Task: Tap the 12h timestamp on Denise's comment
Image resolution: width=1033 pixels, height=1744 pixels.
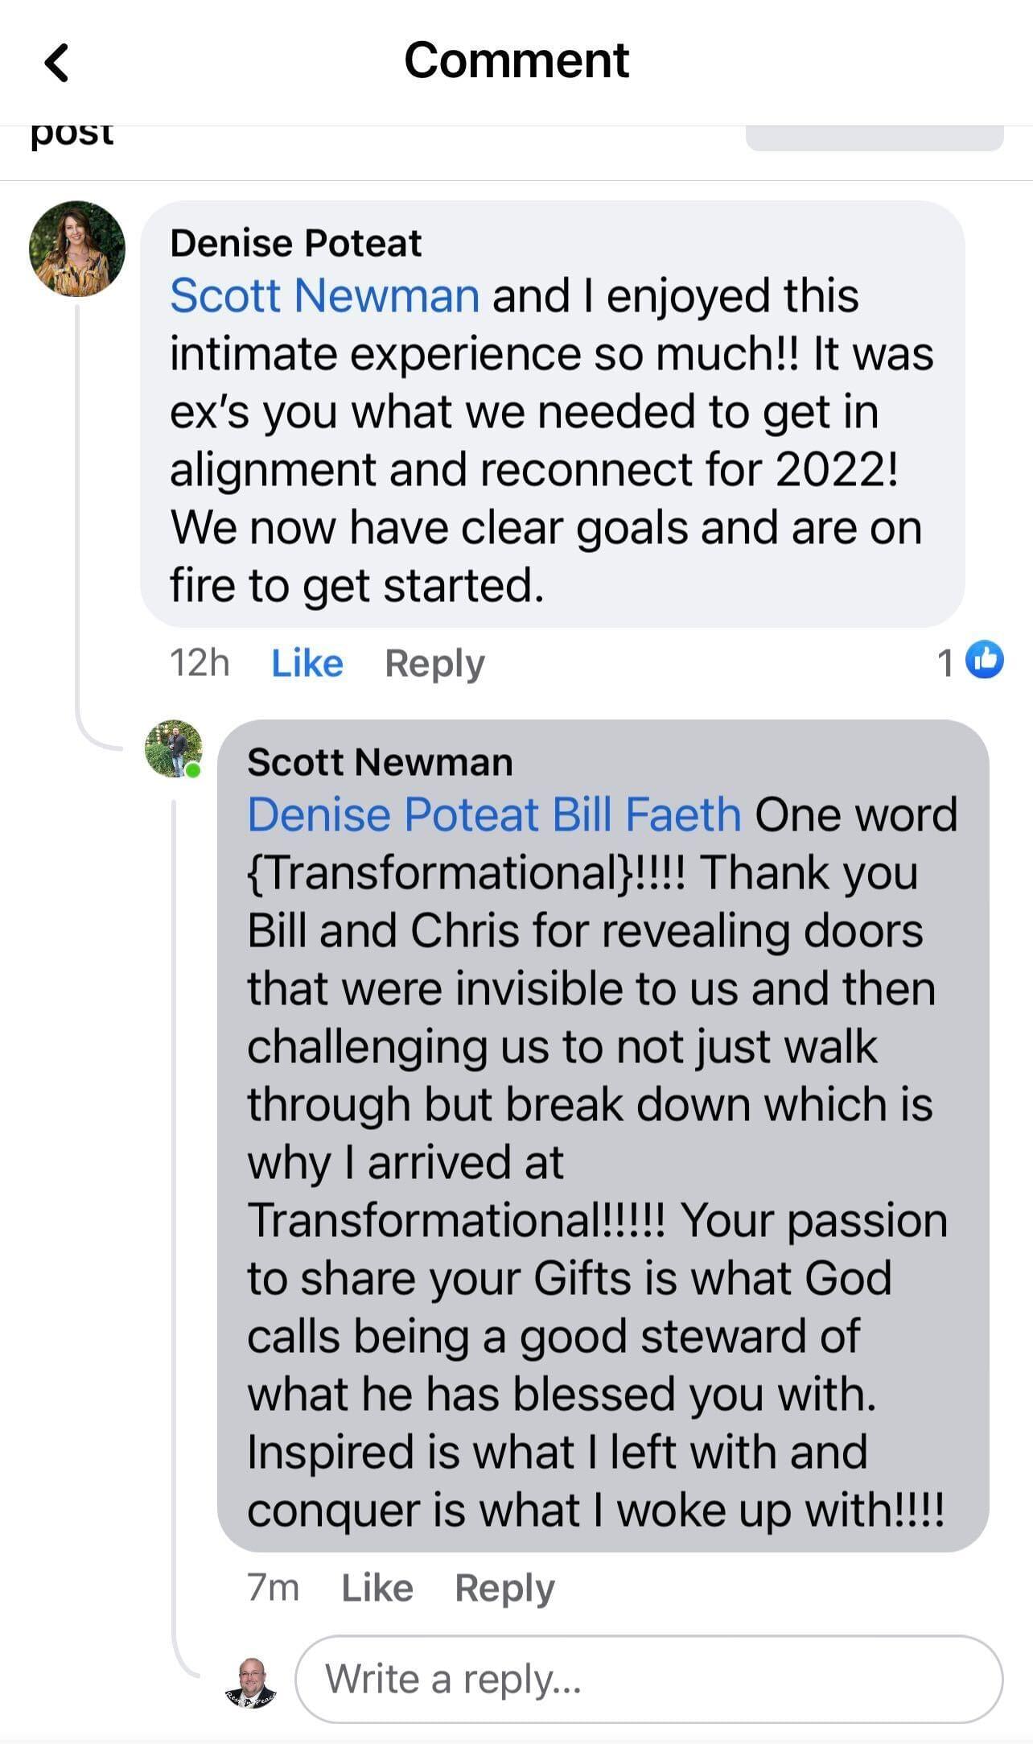Action: (200, 663)
